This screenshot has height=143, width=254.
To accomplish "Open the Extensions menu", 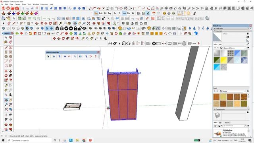I will 44,4.
